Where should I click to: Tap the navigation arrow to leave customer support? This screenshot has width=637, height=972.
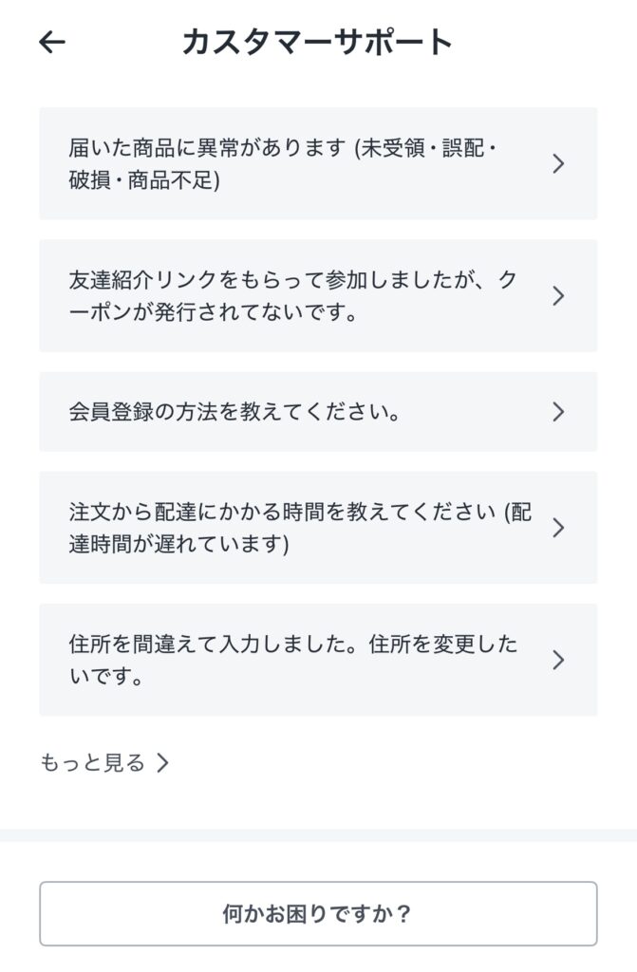54,42
